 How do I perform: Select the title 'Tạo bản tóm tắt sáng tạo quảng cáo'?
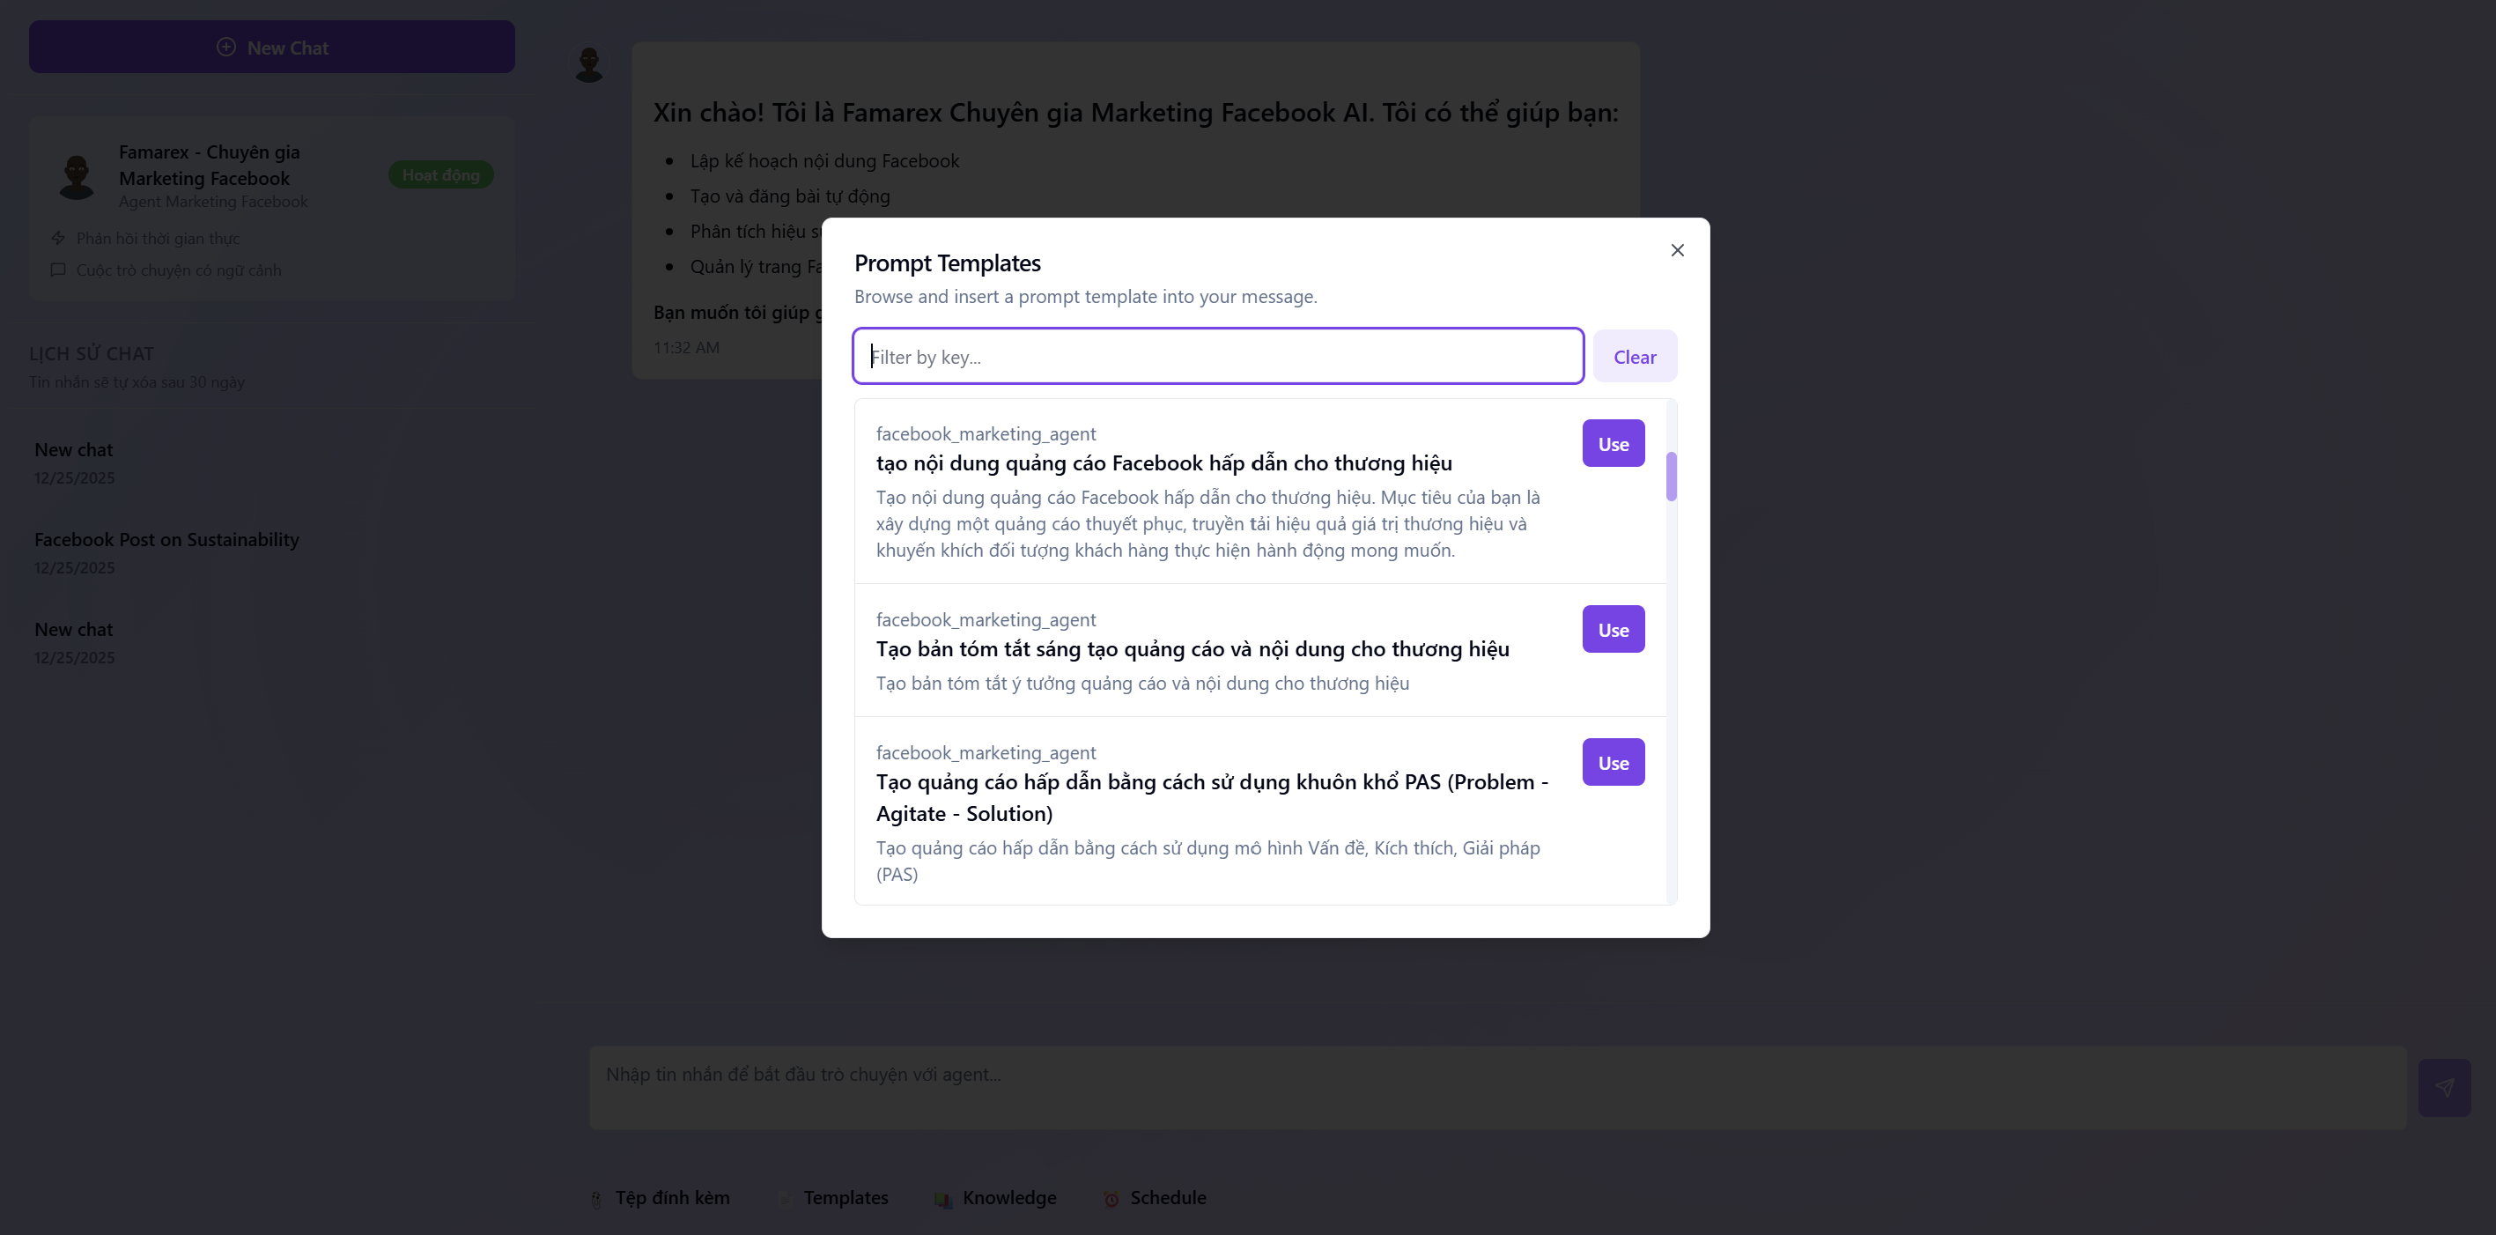click(x=1193, y=648)
